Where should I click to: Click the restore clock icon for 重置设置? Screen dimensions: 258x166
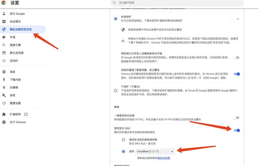(x=4, y=103)
